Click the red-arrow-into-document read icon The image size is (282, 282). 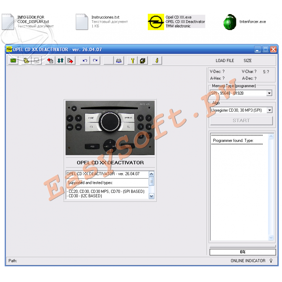coord(50,61)
